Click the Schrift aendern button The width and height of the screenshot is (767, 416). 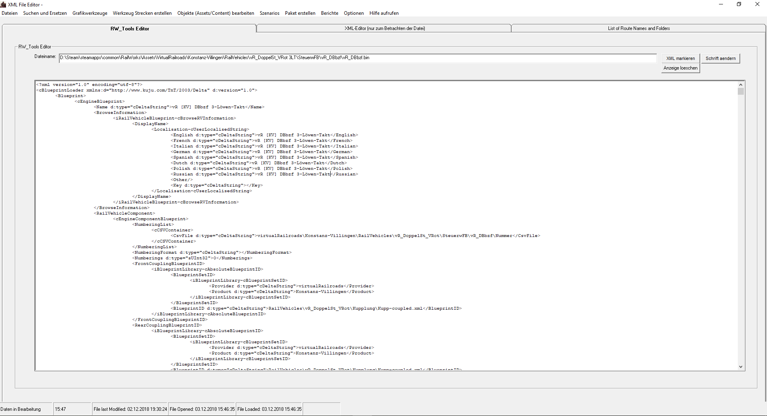(x=721, y=58)
